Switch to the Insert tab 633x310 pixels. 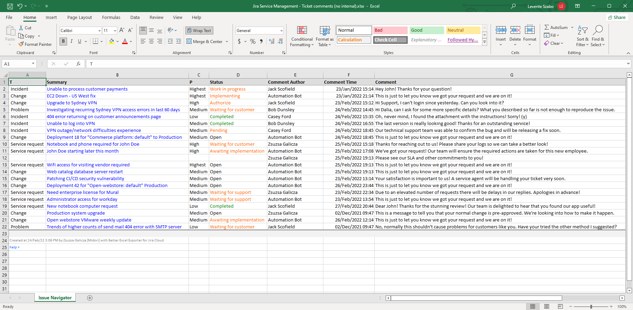coord(51,18)
